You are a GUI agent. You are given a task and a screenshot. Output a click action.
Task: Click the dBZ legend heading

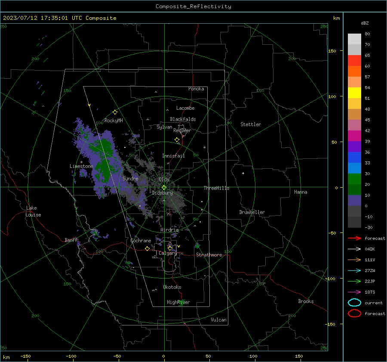point(365,23)
